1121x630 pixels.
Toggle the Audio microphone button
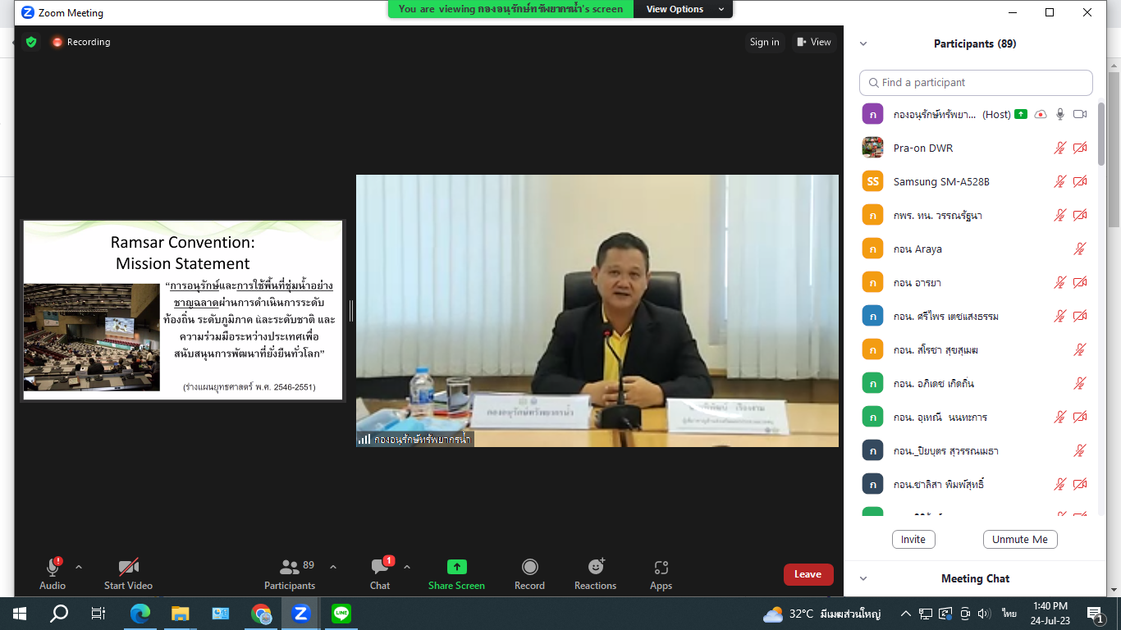(x=53, y=568)
